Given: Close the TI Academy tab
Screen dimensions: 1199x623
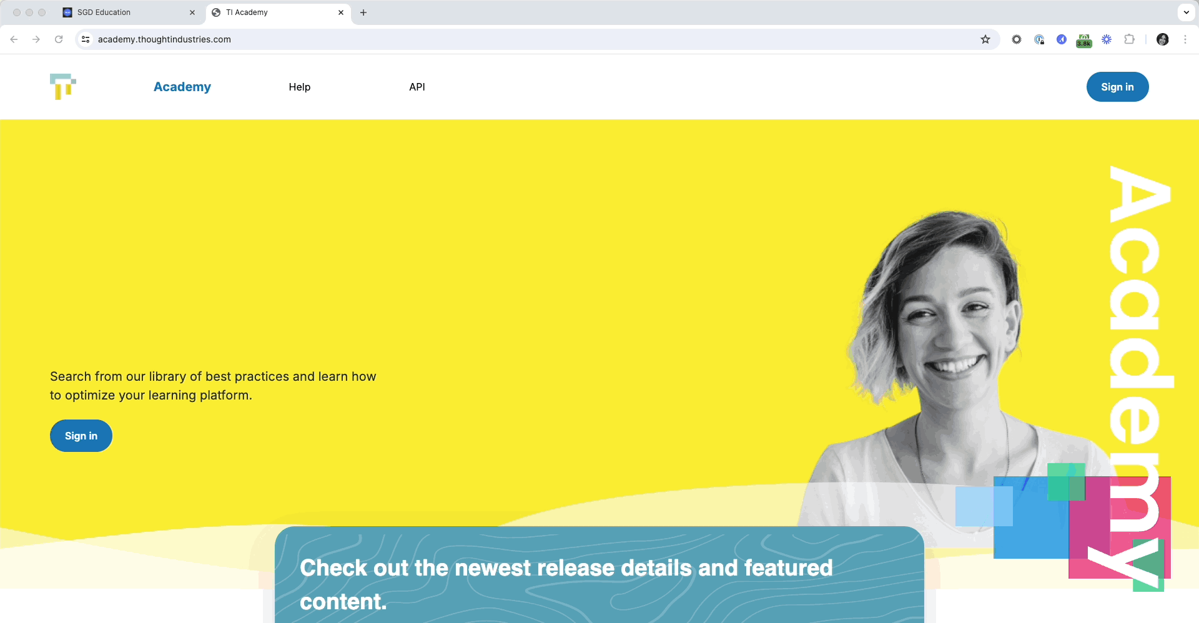Looking at the screenshot, I should (x=341, y=12).
